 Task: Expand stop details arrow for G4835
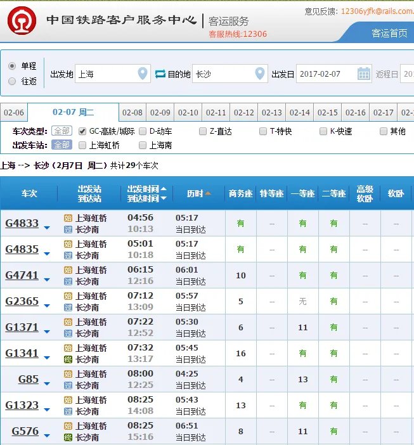coord(47,254)
